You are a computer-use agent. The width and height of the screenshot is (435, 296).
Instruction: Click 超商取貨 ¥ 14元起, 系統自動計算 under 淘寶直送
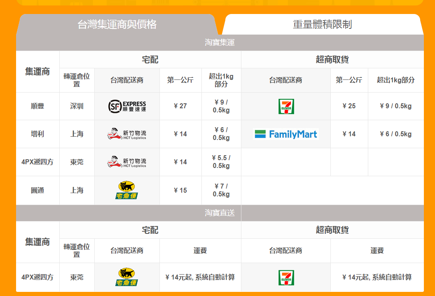tap(377, 277)
